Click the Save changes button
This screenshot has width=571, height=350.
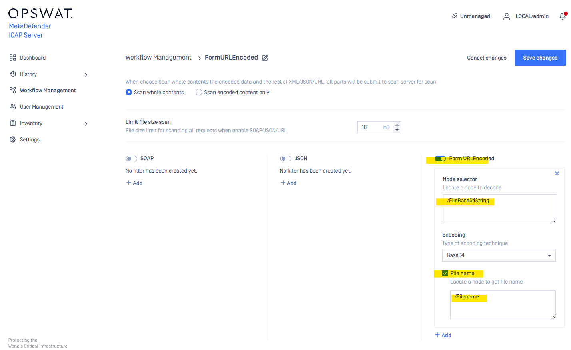click(x=540, y=58)
